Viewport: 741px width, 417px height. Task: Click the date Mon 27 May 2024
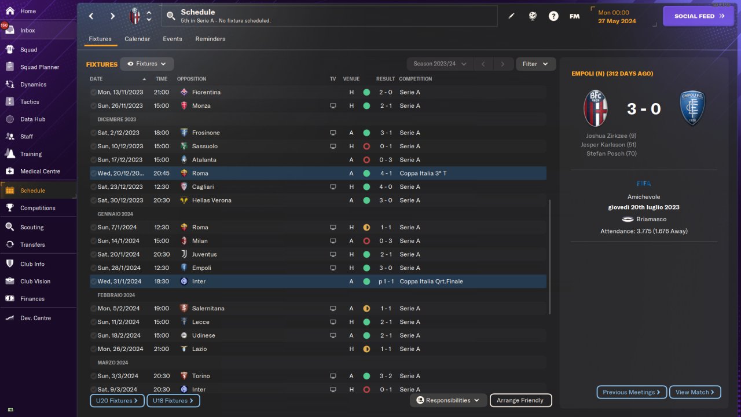click(x=617, y=17)
